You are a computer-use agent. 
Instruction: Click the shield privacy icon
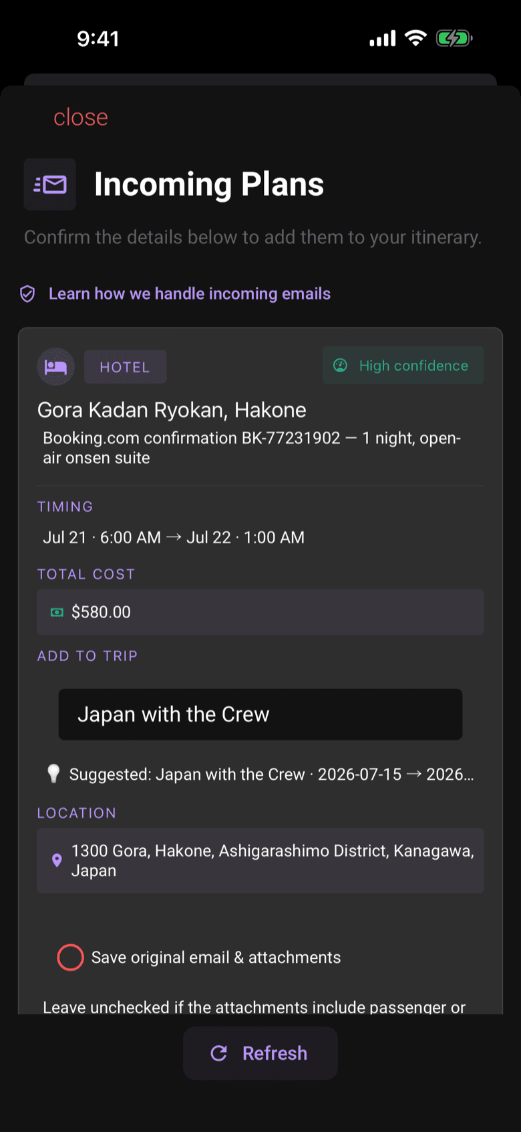27,294
